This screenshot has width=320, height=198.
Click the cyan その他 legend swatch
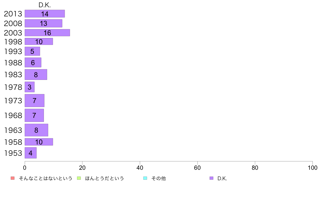(145, 178)
